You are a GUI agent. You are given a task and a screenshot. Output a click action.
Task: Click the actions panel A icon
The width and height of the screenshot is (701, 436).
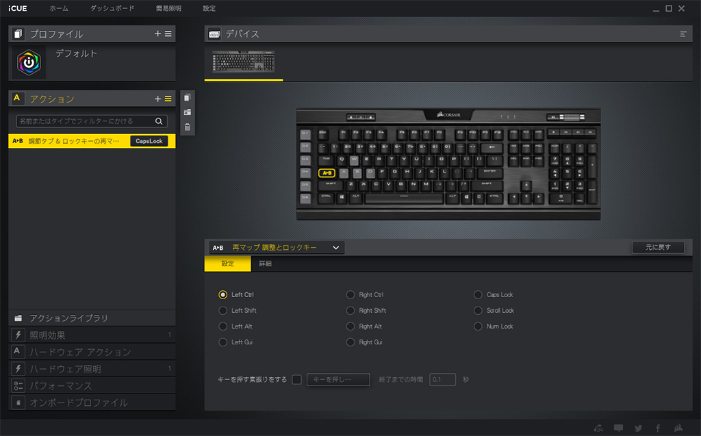(17, 98)
